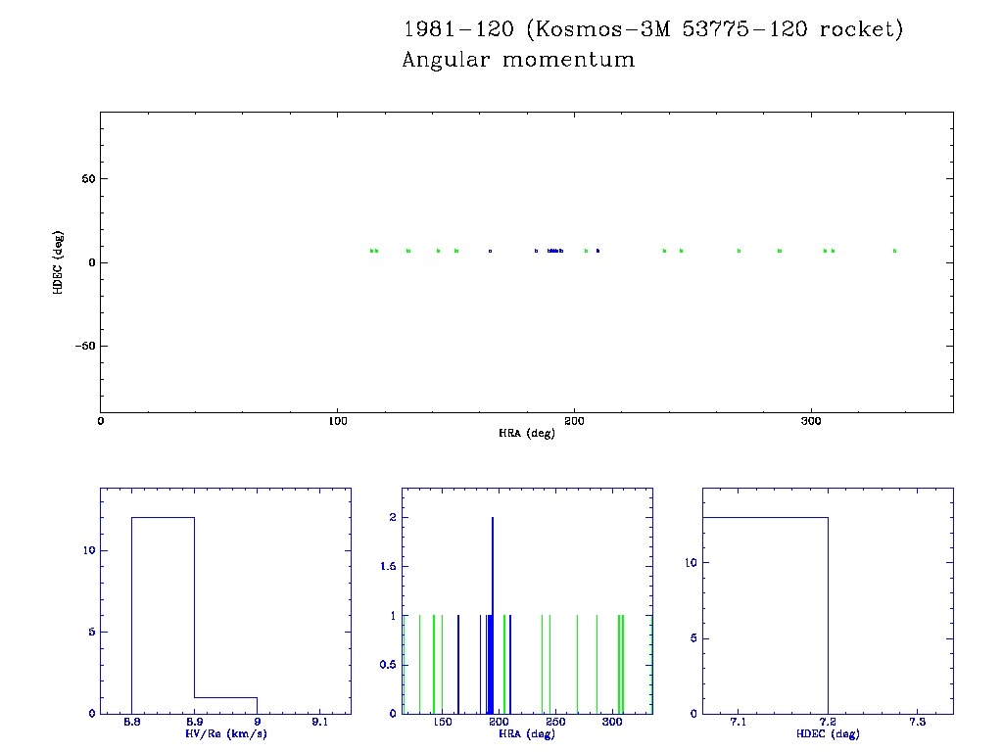This screenshot has width=1003, height=752.
Task: Click the title '1981-120 (Kosmos-3M 53775-120 rocket)'
Action: 653,29
